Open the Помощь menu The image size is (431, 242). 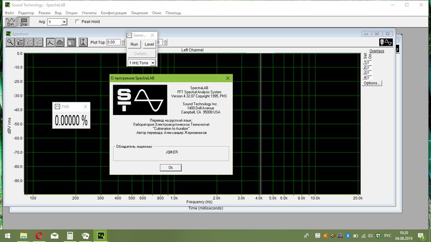coord(173,13)
